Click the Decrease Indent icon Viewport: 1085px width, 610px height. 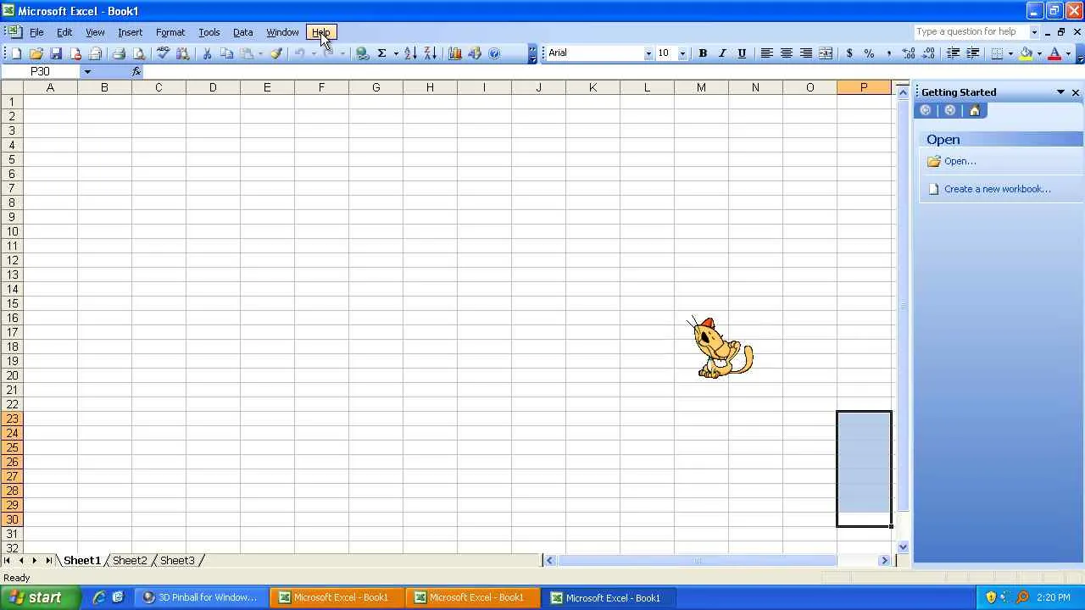pos(954,53)
